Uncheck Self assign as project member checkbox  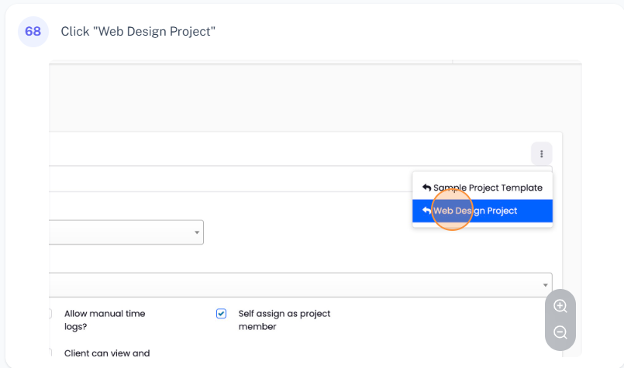point(221,314)
